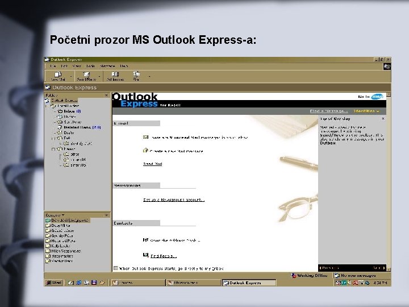The height and width of the screenshot is (307, 409).
Task: Click the Inbox folder icon
Action: (60, 111)
